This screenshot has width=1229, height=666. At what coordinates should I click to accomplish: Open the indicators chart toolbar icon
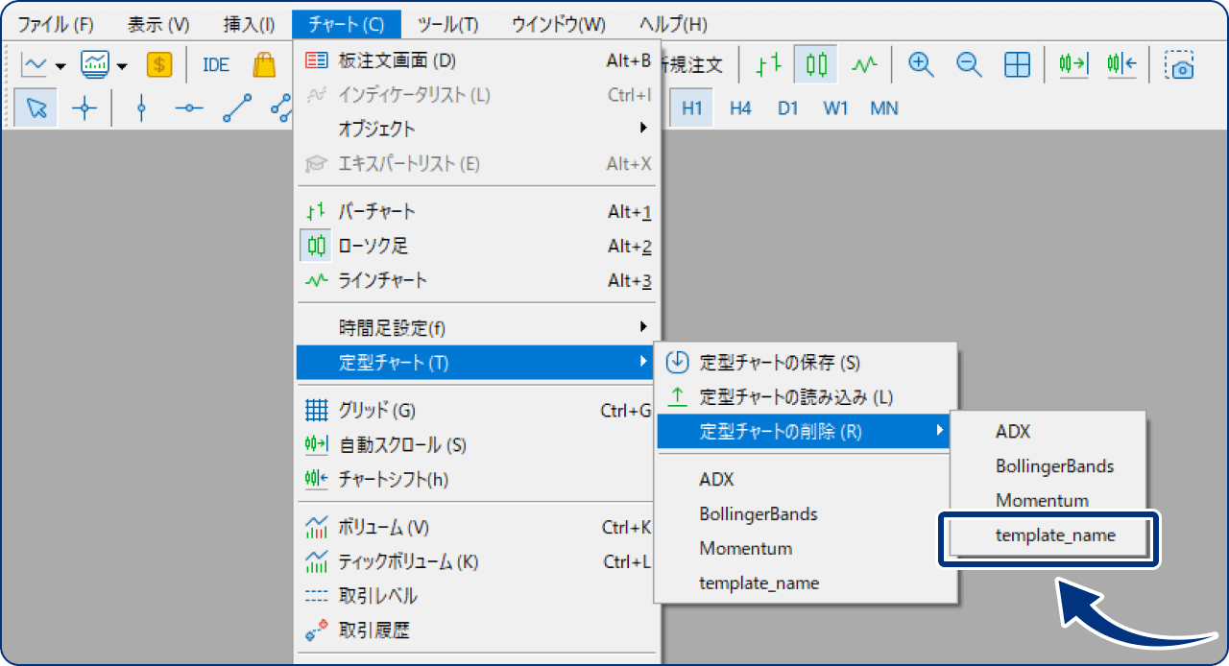pos(95,64)
